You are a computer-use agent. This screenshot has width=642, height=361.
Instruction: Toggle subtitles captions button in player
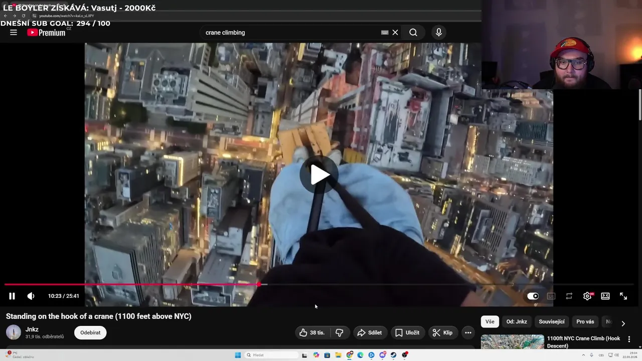551,296
